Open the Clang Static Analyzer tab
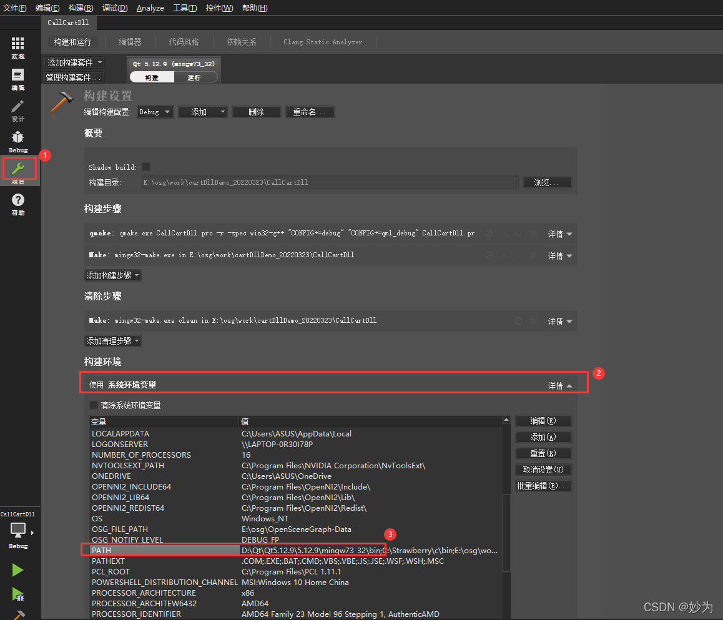Image resolution: width=723 pixels, height=620 pixels. click(323, 42)
